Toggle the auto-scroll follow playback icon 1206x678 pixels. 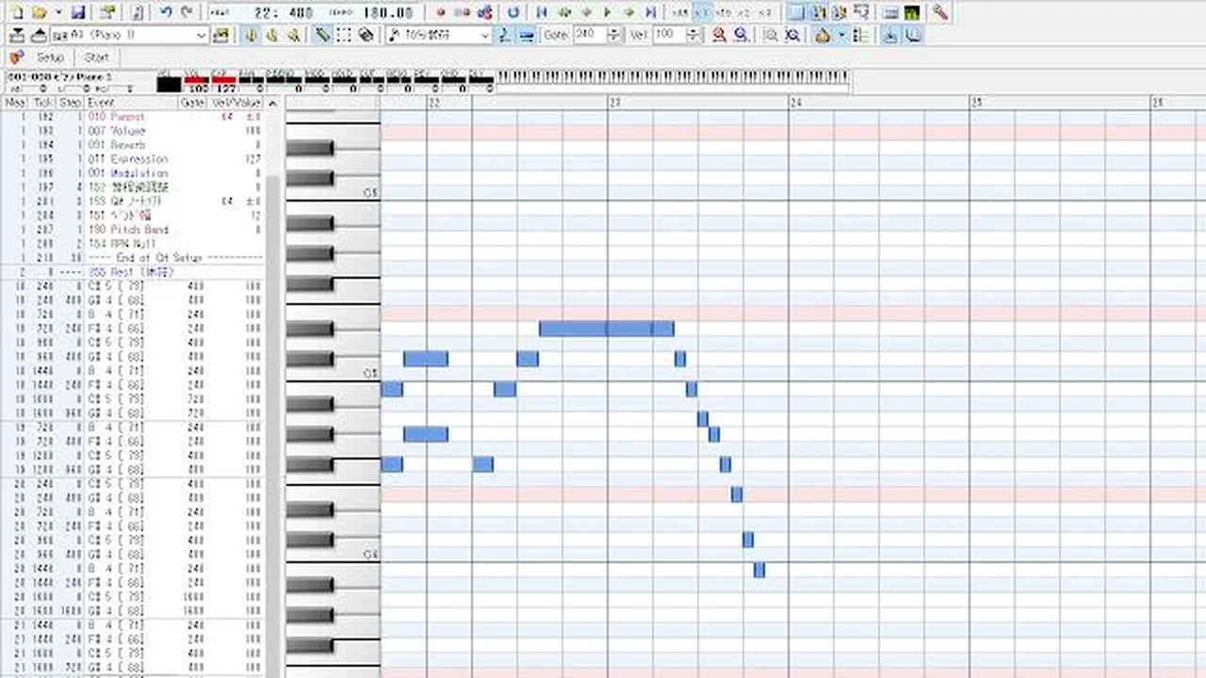tap(889, 35)
